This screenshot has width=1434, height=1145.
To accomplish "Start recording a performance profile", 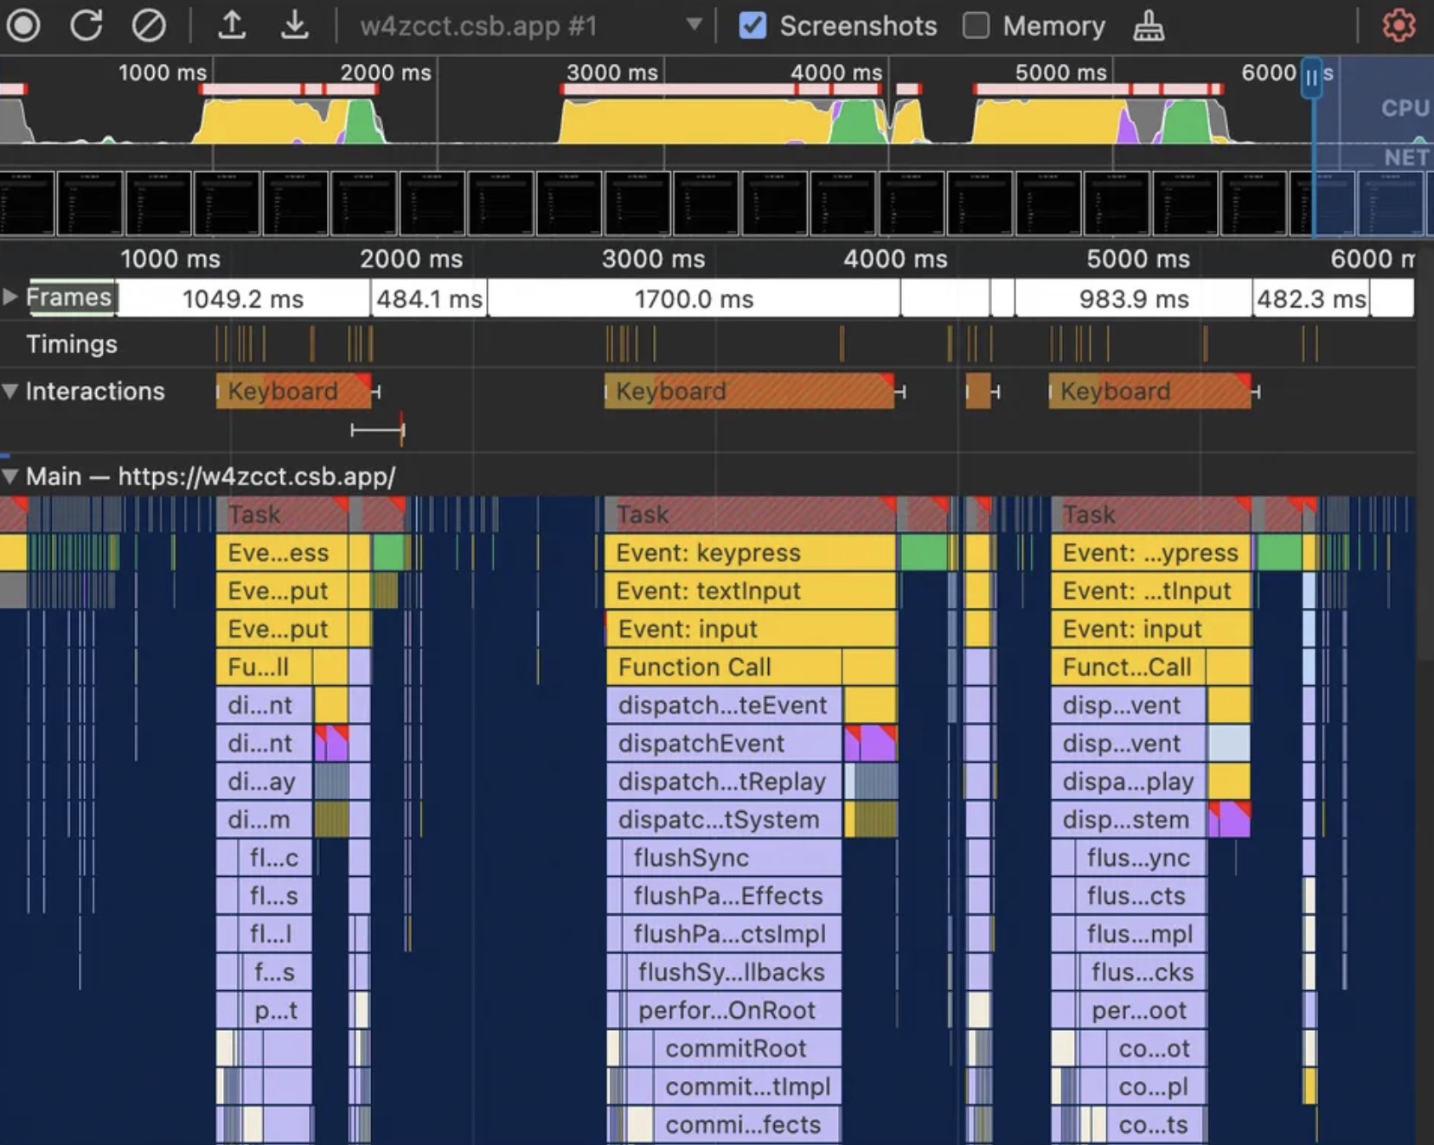I will click(23, 25).
